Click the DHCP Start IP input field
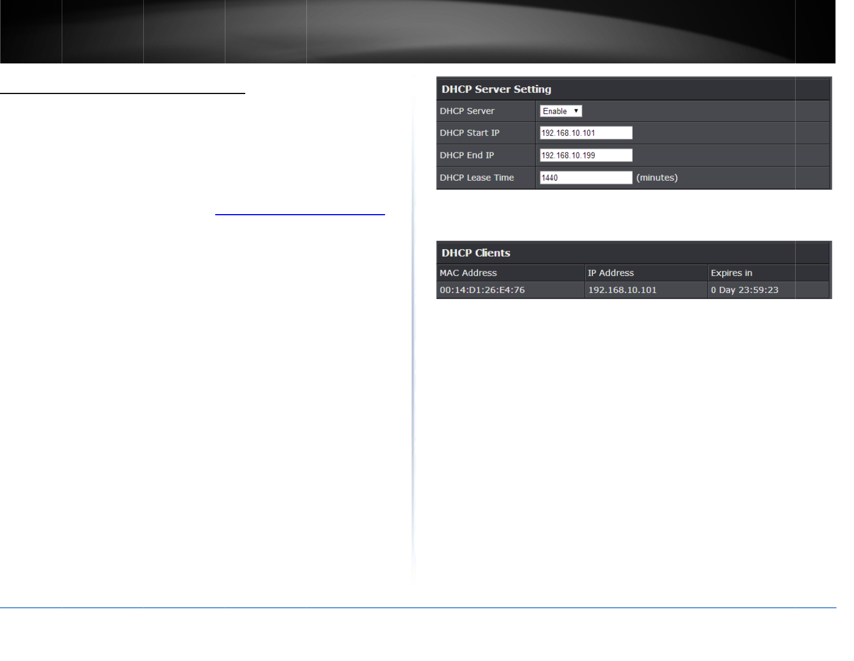854x661 pixels. click(x=586, y=133)
